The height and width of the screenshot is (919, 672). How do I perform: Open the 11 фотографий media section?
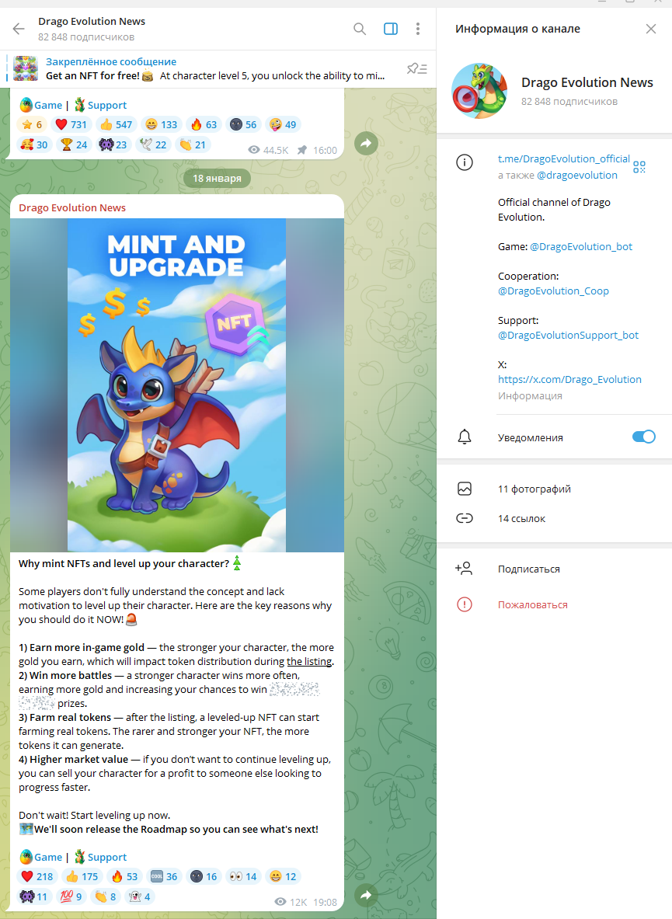click(x=554, y=489)
